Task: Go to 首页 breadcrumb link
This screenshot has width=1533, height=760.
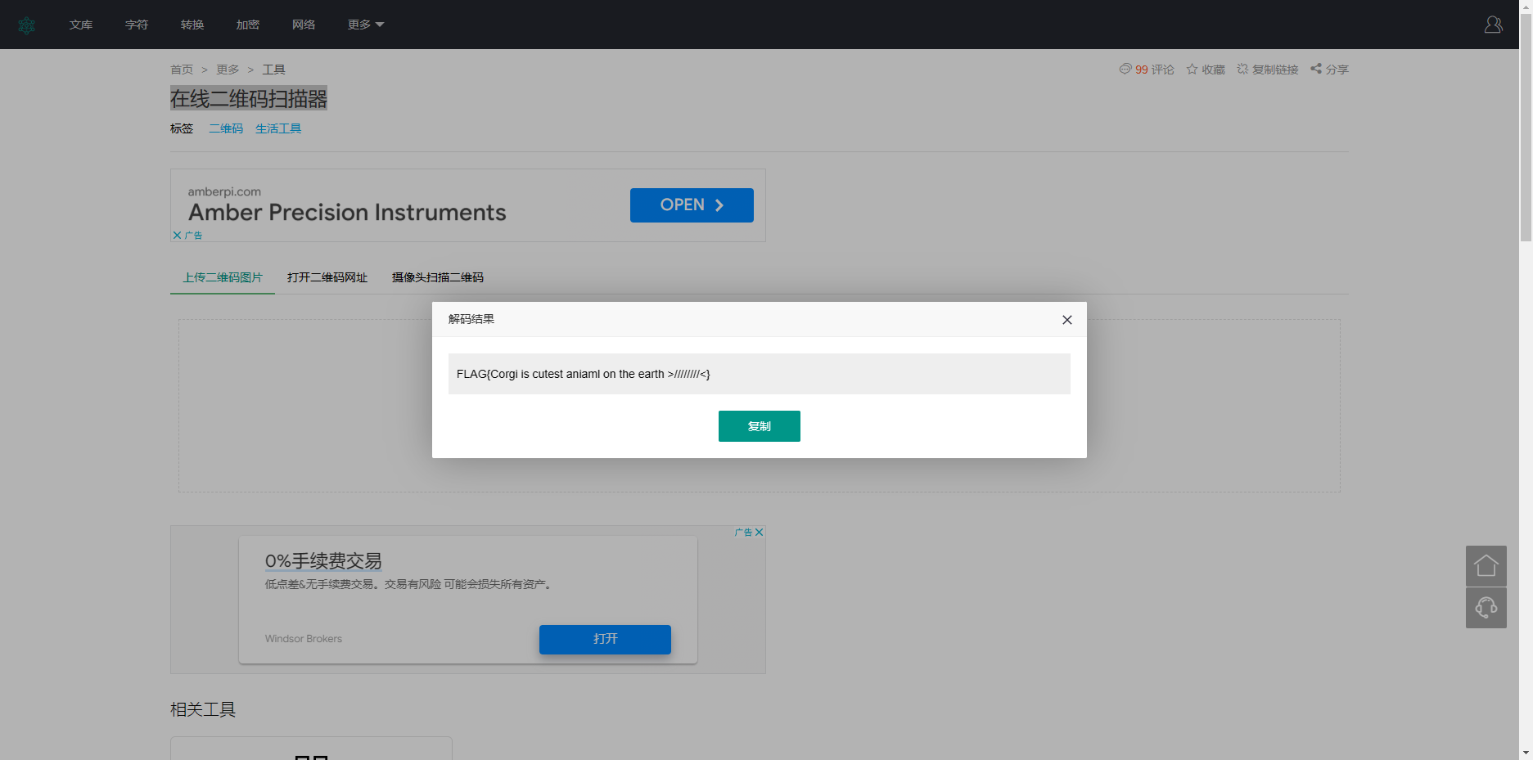Action: pyautogui.click(x=182, y=70)
